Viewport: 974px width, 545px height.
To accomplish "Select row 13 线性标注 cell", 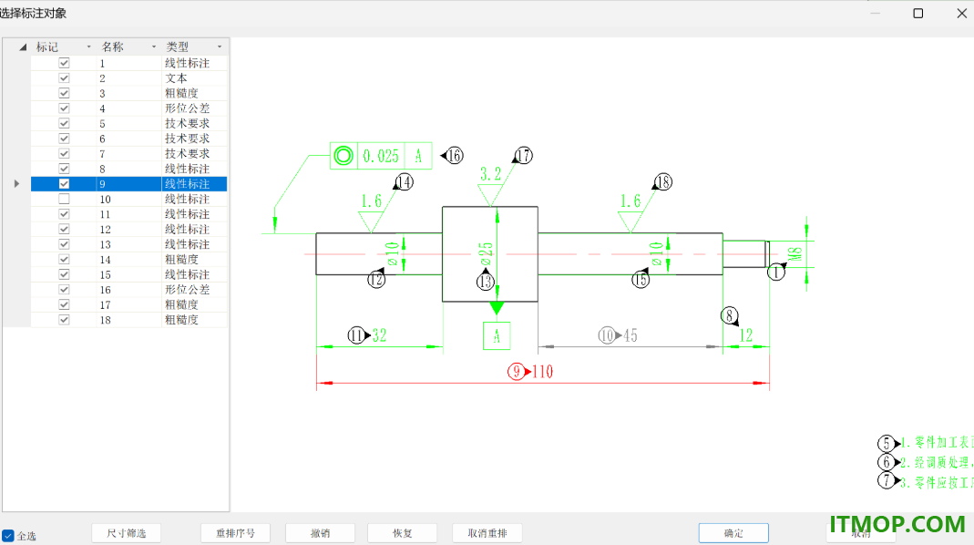I will pos(194,244).
